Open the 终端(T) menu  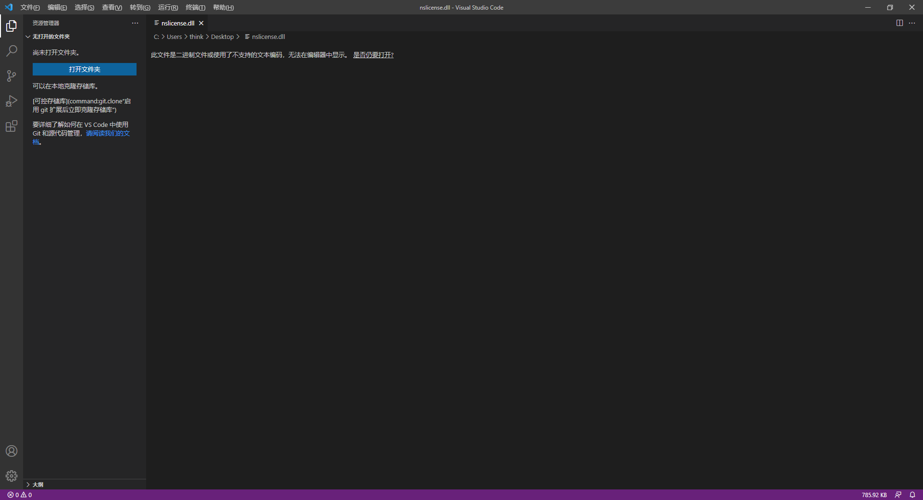pos(196,7)
